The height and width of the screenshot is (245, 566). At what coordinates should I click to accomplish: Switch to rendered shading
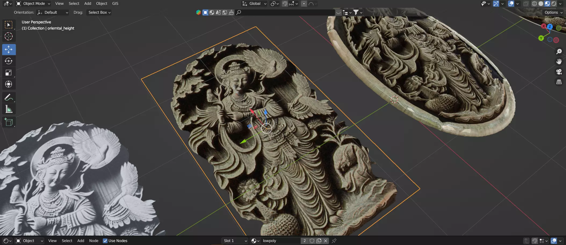pos(554,4)
